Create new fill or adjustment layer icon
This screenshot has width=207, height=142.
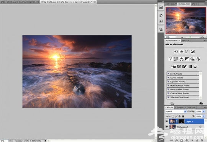coord(187,140)
